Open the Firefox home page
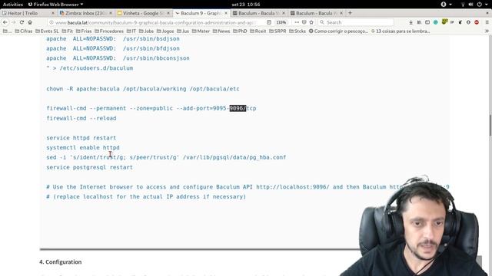Image resolution: width=492 pixels, height=276 pixels. click(x=30, y=22)
